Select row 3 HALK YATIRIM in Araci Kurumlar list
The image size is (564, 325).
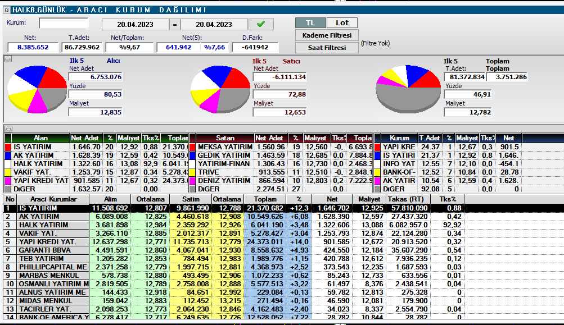tap(234, 225)
